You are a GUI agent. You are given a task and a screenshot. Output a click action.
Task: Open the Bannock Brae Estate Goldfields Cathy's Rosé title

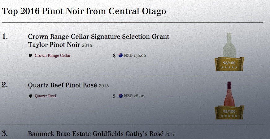(96, 134)
